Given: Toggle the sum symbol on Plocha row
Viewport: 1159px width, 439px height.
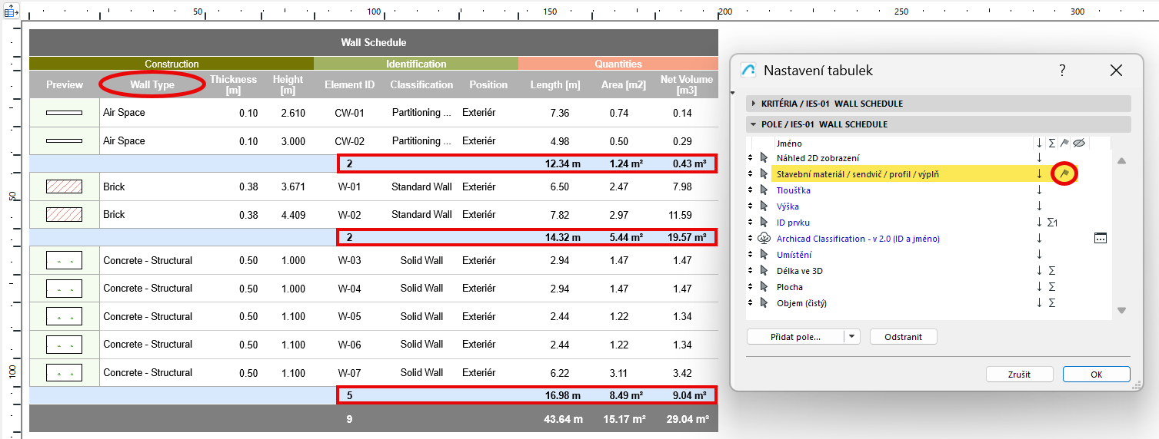Looking at the screenshot, I should coord(1051,287).
